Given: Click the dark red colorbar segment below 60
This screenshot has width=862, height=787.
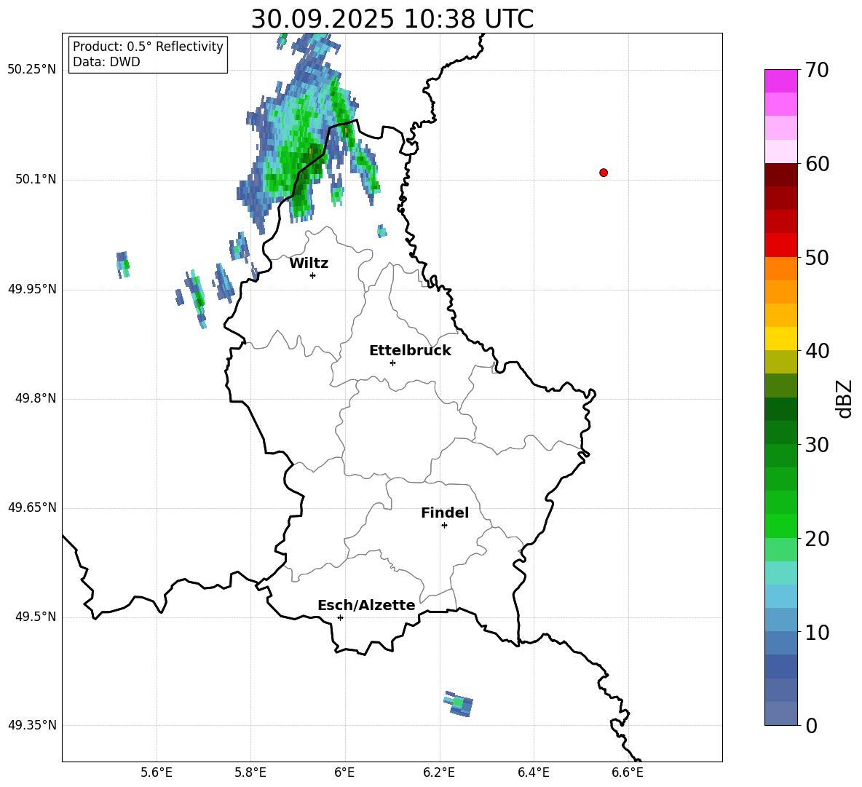Looking at the screenshot, I should pos(781,175).
